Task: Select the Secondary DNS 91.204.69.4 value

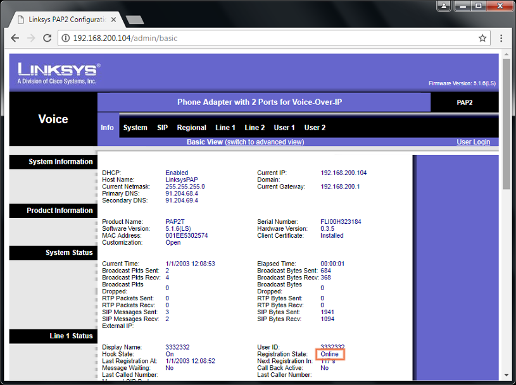Action: [x=182, y=200]
